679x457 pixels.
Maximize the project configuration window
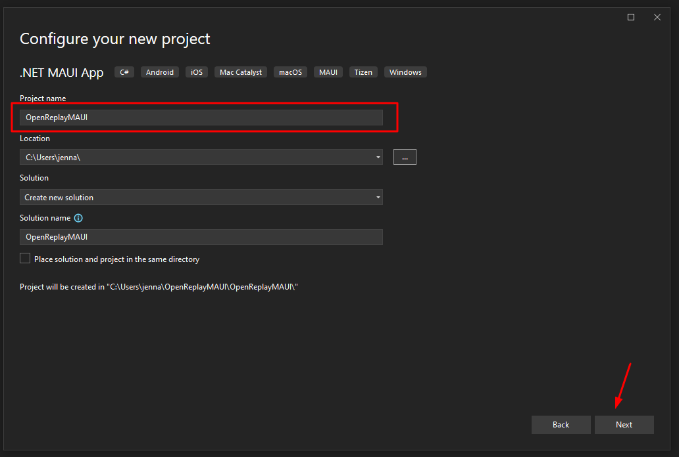(631, 17)
